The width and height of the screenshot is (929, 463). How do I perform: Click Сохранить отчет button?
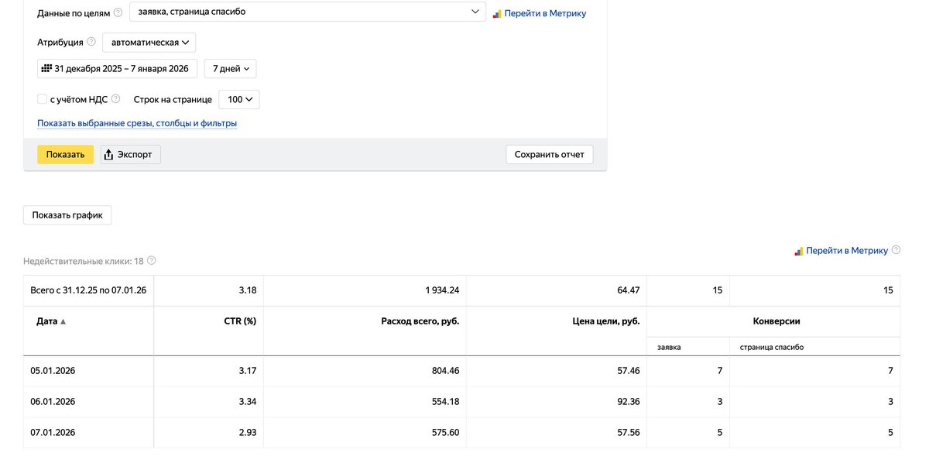click(x=550, y=154)
